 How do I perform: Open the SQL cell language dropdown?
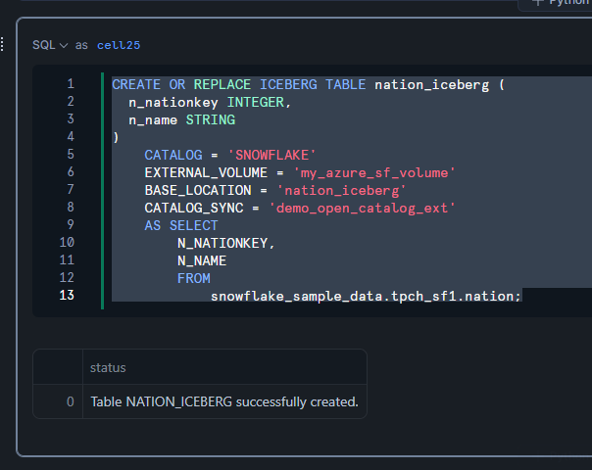tap(50, 45)
